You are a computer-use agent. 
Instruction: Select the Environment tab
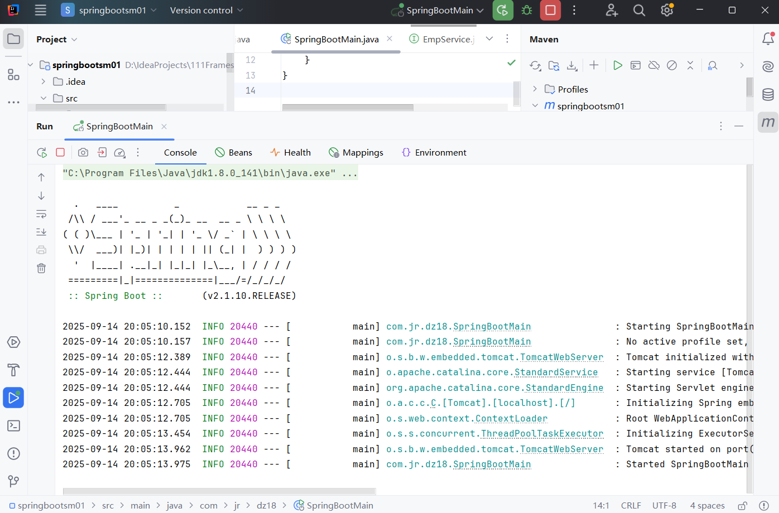tap(434, 152)
